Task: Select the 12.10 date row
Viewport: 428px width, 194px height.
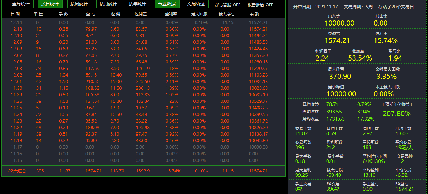Action: click(143, 35)
